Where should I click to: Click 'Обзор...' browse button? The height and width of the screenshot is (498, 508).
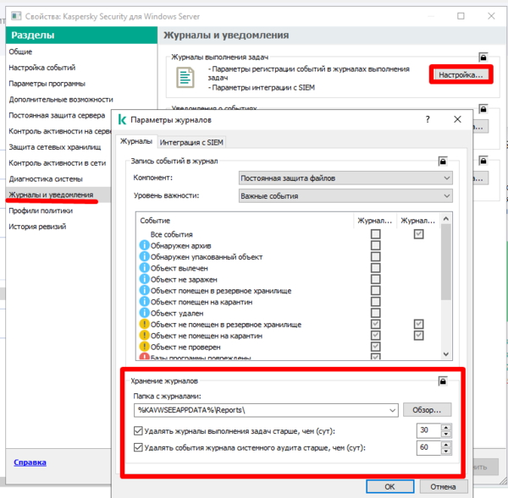coord(427,410)
